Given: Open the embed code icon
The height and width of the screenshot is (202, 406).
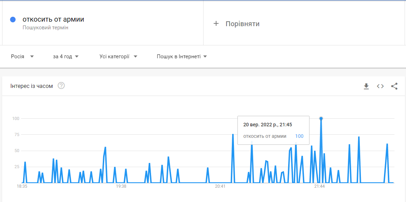Looking at the screenshot, I should coord(380,86).
